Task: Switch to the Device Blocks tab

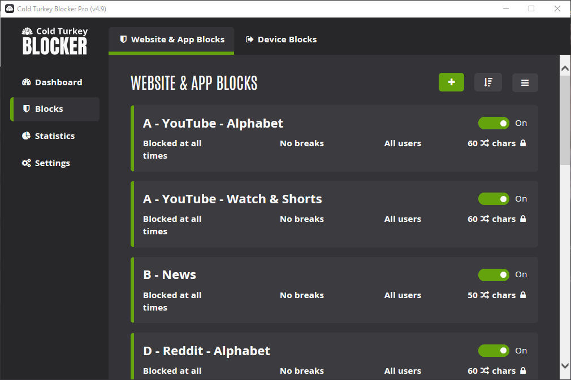Action: (x=281, y=40)
